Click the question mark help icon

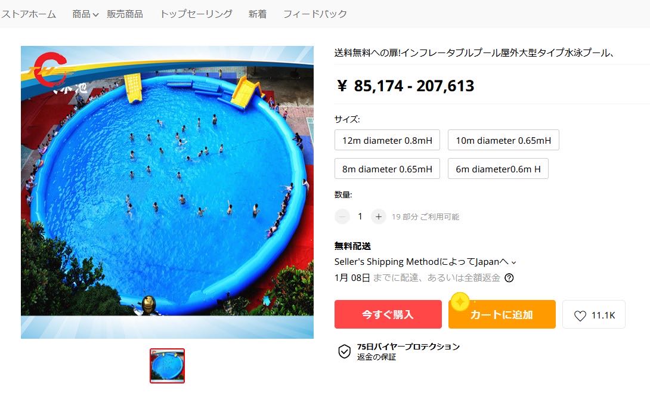click(509, 278)
